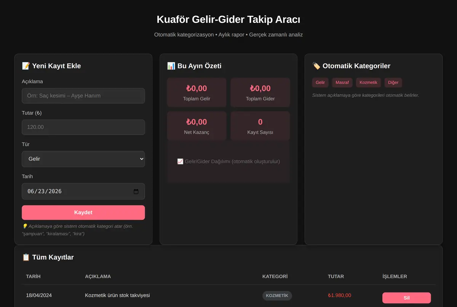Click the Yeni Kayıt Ekle heading
The height and width of the screenshot is (307, 457).
point(51,66)
